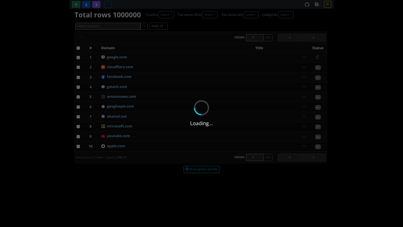Click the youtube.com favicon

click(x=103, y=136)
